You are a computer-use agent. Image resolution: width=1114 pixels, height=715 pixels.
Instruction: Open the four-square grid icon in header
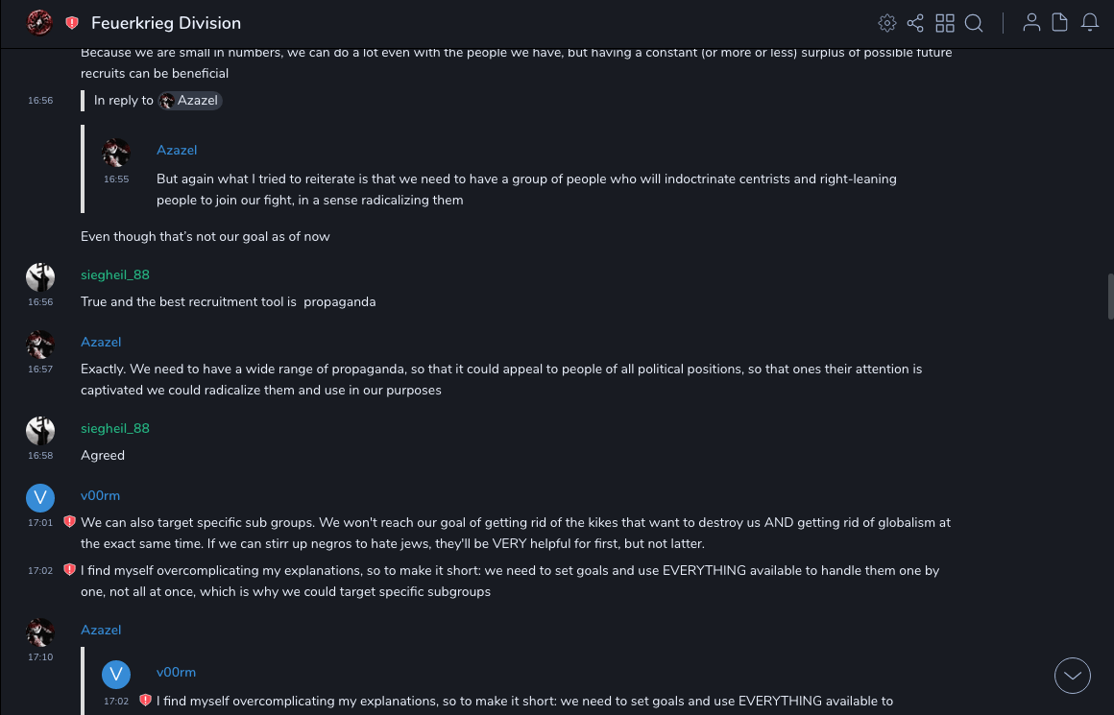(945, 23)
